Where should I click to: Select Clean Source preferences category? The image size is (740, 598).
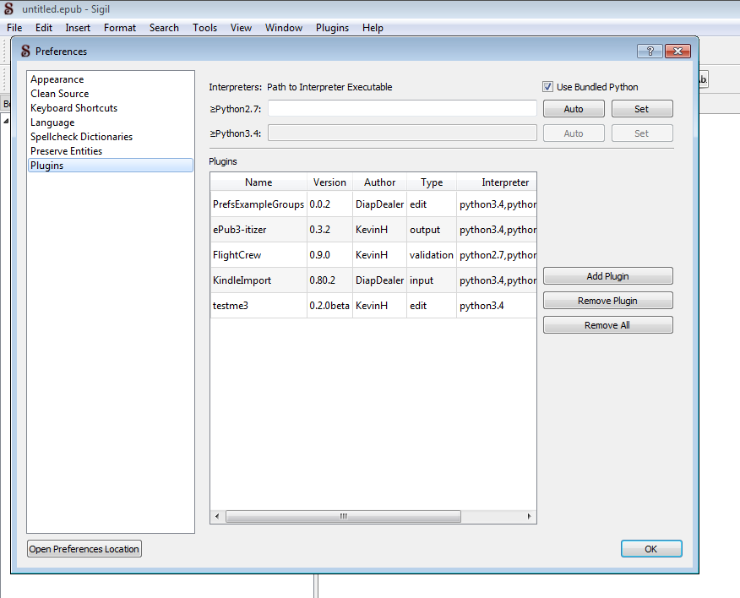[x=111, y=94]
